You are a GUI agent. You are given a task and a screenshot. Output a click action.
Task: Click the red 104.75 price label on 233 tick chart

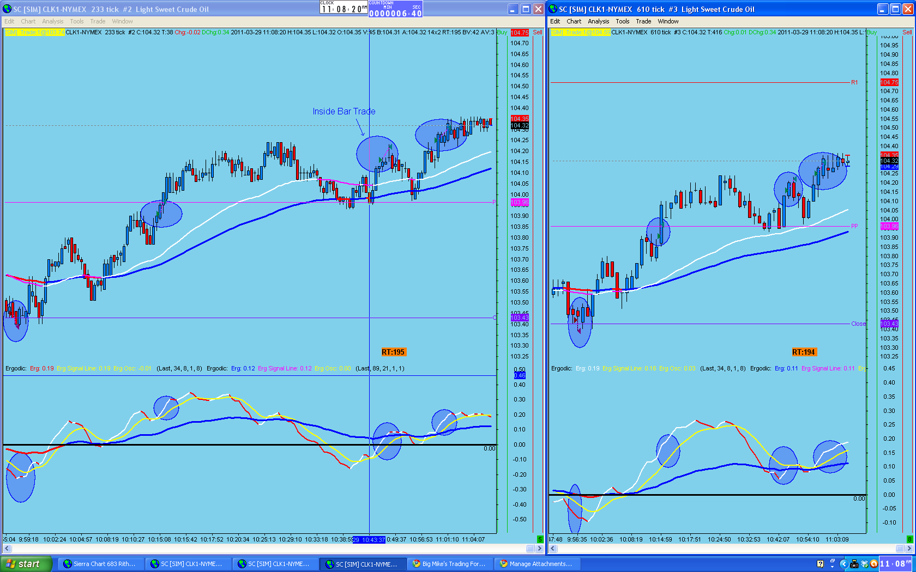[x=520, y=33]
